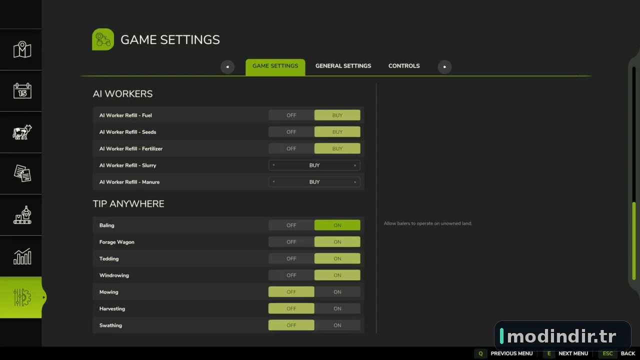The height and width of the screenshot is (360, 640).
Task: Turn Windrowing OFF
Action: click(291, 275)
